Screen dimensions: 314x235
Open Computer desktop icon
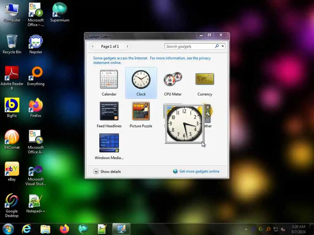click(12, 13)
